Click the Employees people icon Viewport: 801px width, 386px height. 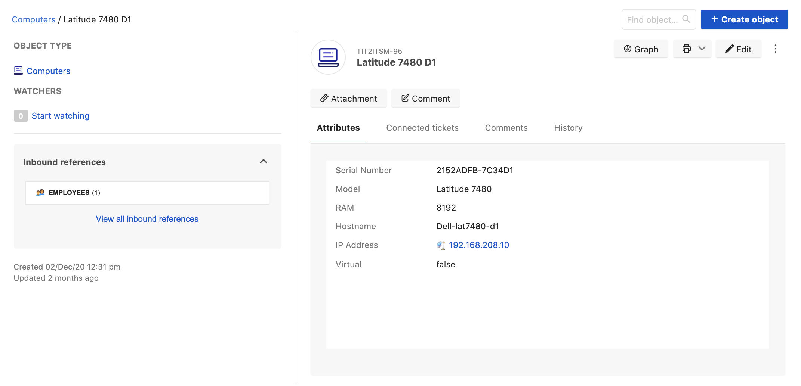(x=40, y=193)
